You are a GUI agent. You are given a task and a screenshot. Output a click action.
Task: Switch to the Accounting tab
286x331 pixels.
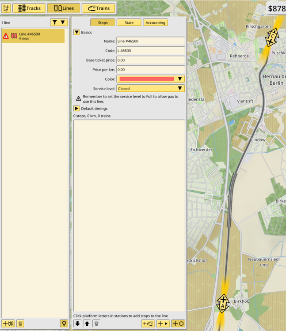tap(155, 23)
